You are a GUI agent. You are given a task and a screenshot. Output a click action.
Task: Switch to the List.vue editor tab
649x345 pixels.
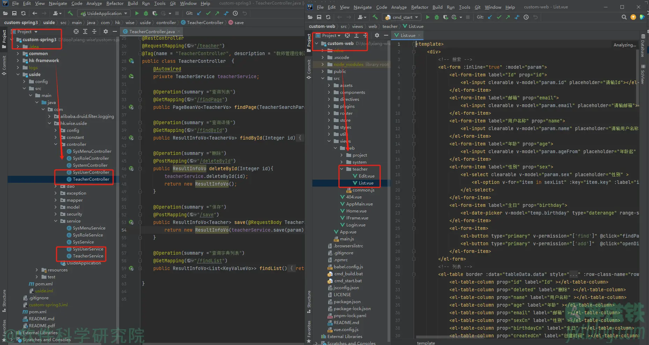pyautogui.click(x=407, y=35)
